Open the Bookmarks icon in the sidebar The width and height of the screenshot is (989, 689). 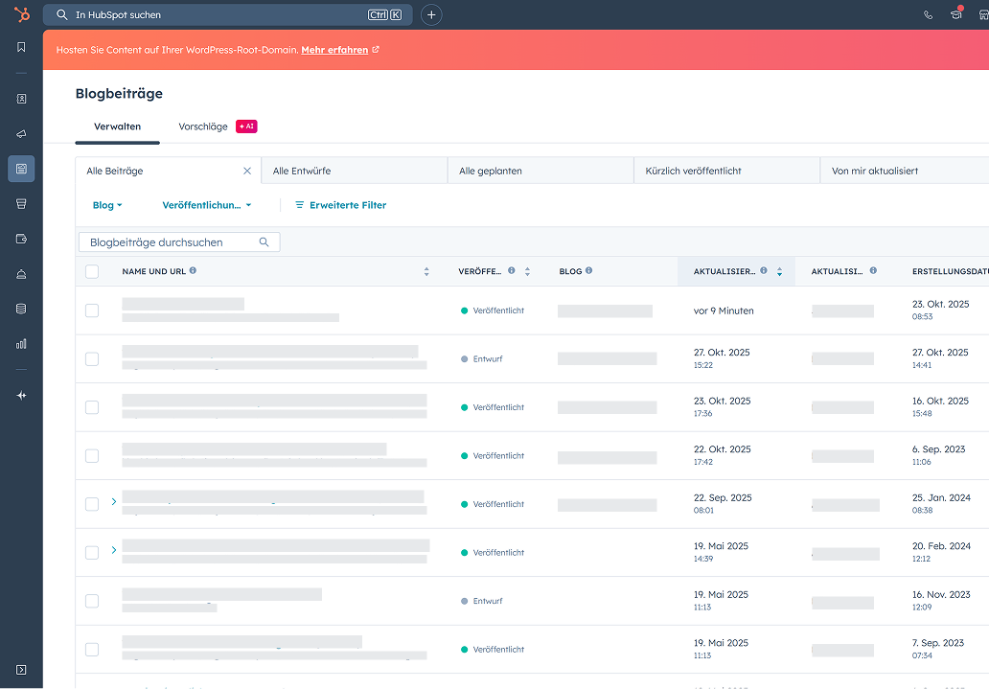[x=21, y=47]
